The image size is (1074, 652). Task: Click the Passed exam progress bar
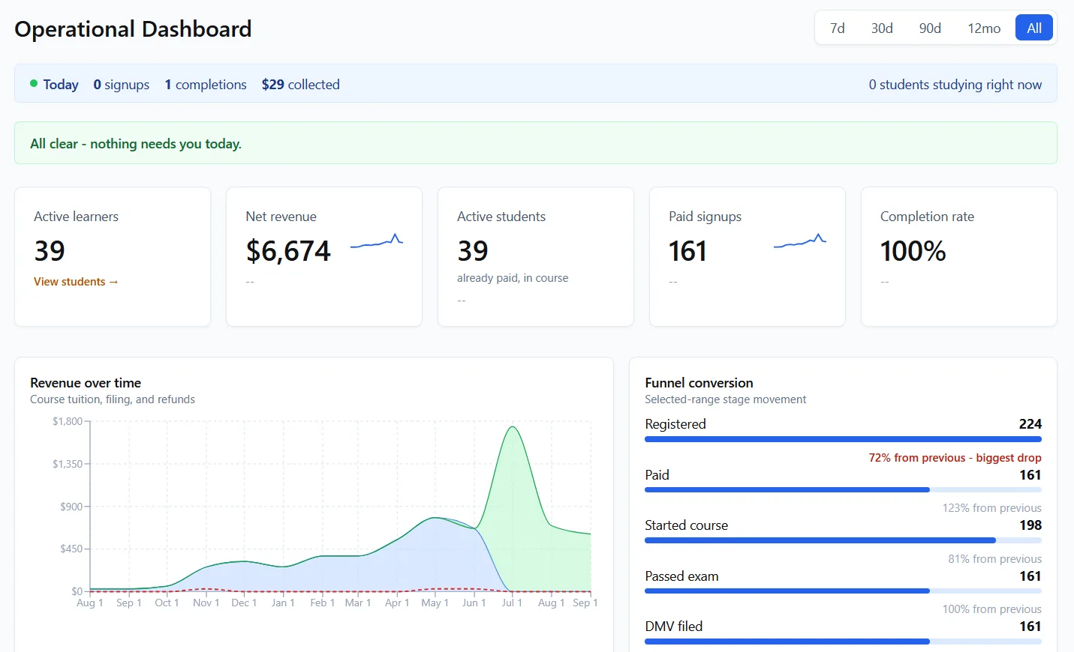(843, 591)
